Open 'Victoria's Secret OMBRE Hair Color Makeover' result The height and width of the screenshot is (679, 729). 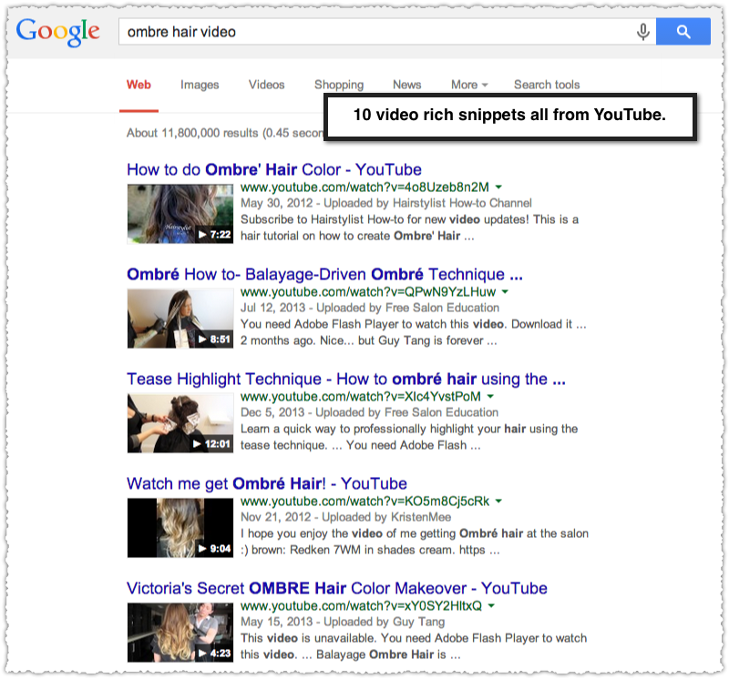(337, 588)
